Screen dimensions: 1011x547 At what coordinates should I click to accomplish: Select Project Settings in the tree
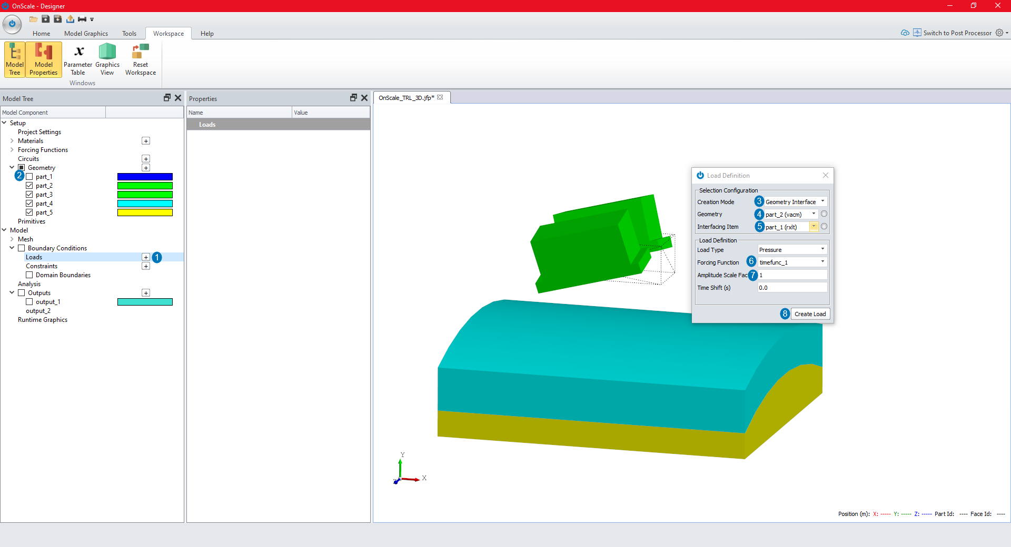[39, 132]
